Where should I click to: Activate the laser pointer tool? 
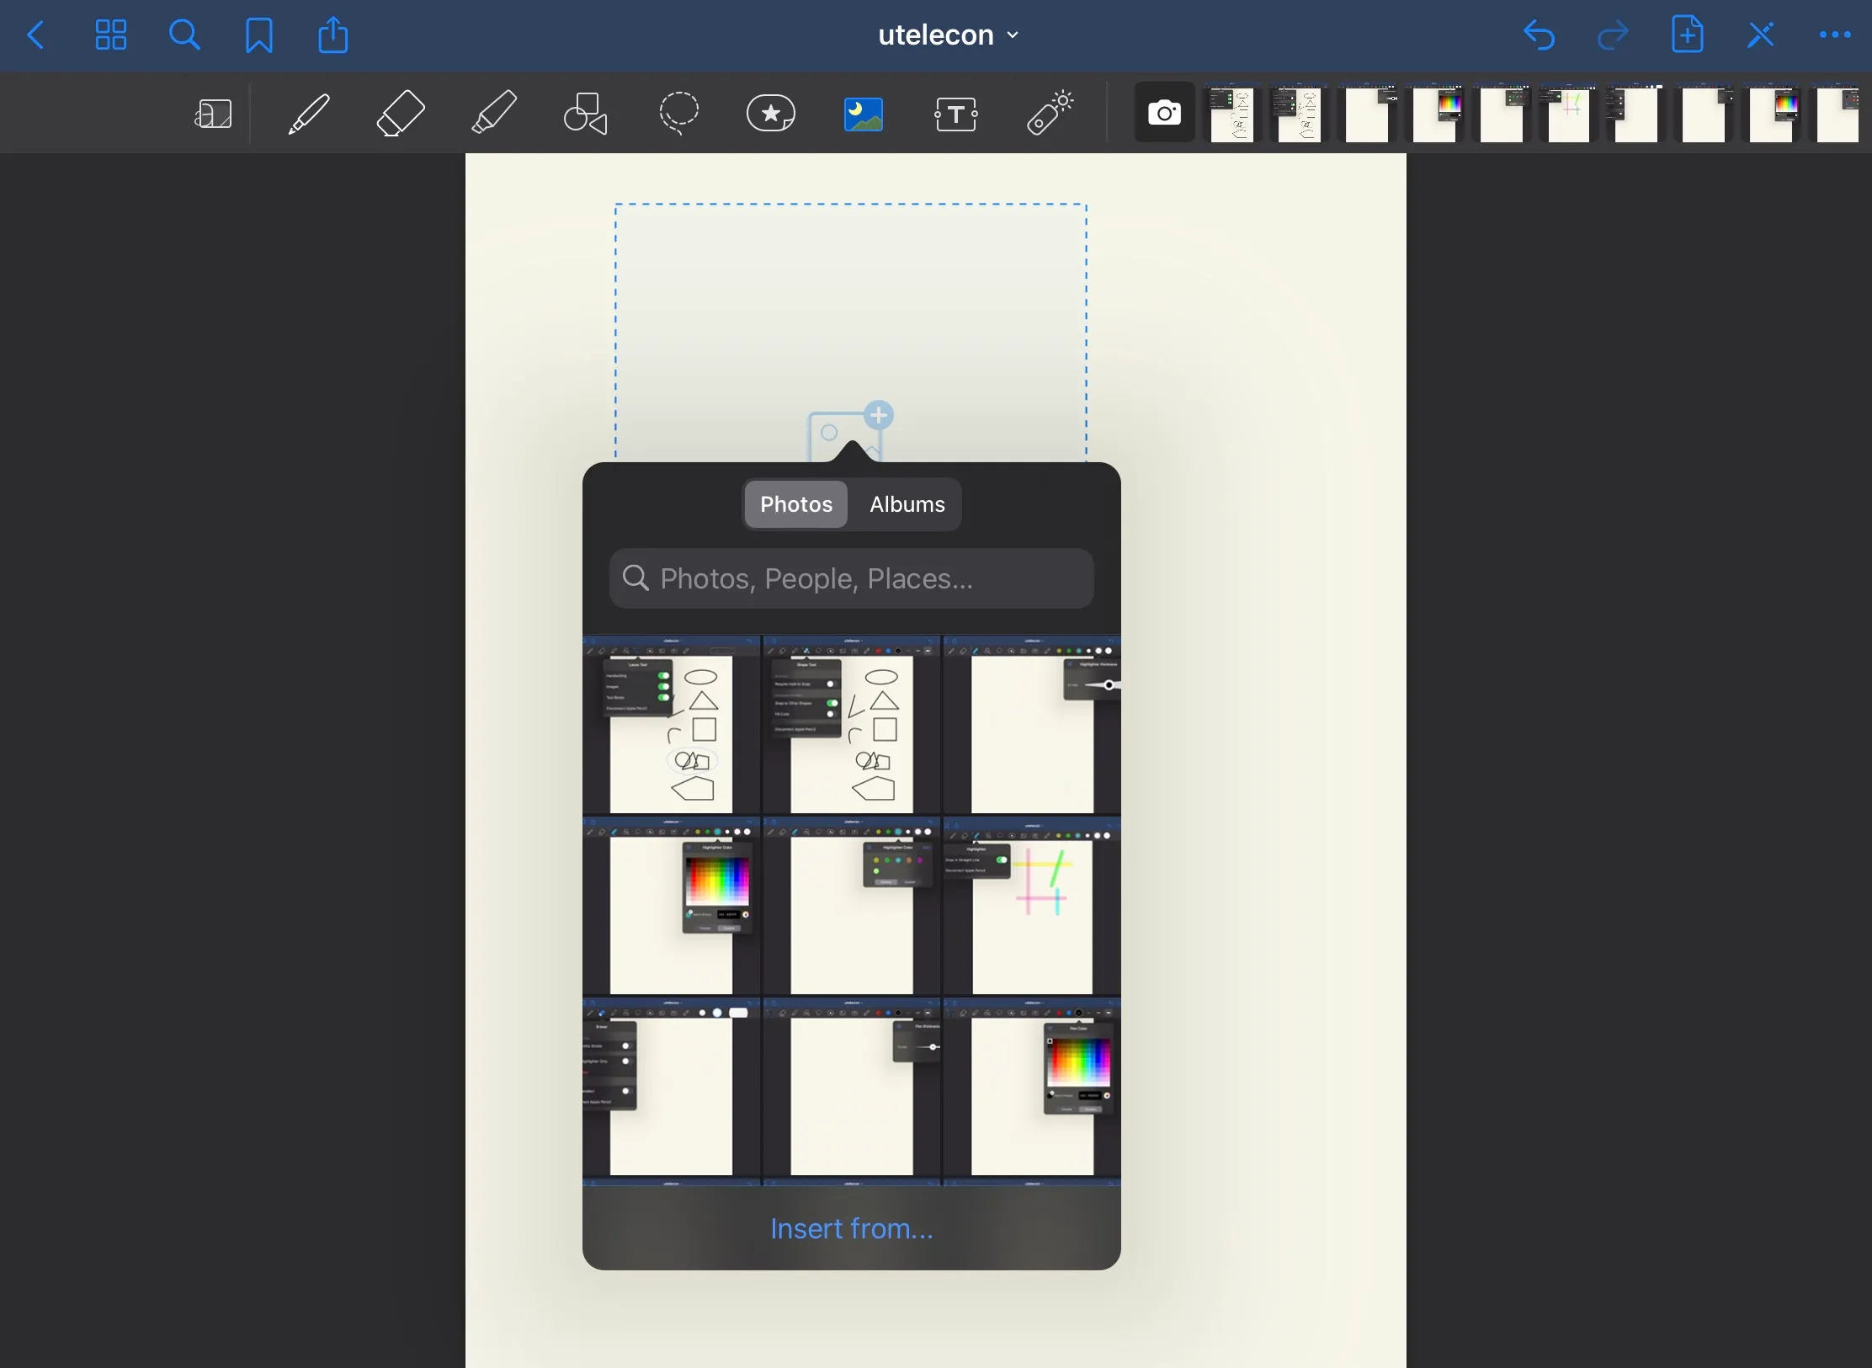click(1050, 114)
